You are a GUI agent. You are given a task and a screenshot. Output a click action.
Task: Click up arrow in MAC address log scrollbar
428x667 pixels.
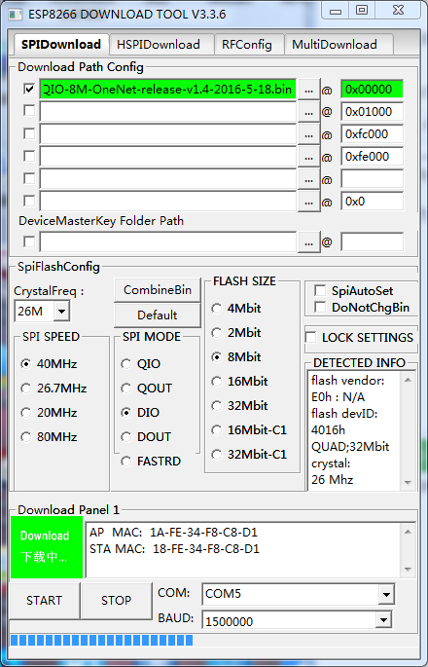tap(408, 532)
